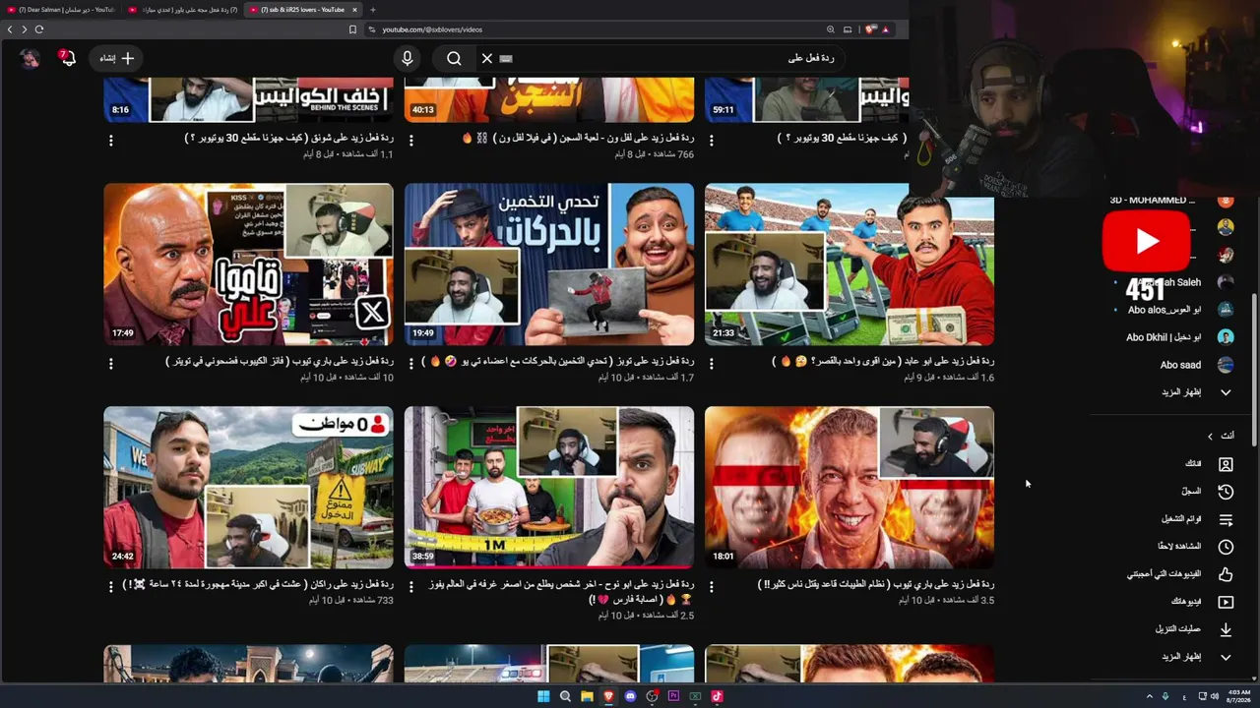Click the Create (إنشاء) button
This screenshot has height=708, width=1260.
coord(116,58)
